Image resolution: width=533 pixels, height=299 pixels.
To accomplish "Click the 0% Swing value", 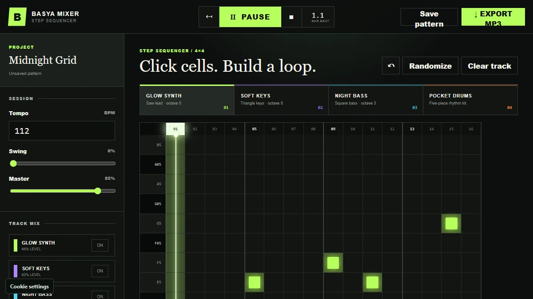I will click(x=111, y=151).
